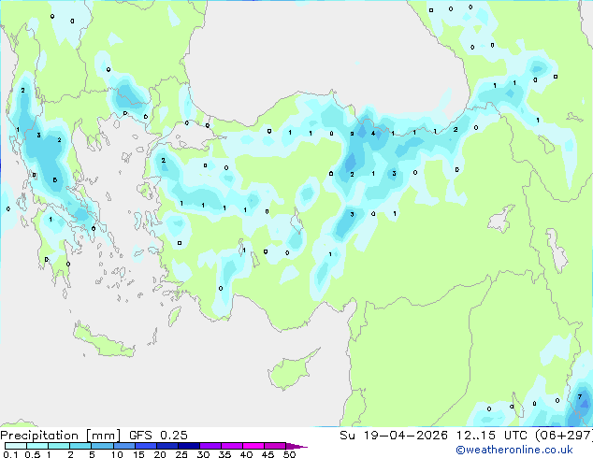The image size is (593, 458).
Task: Click the 0.5 to 1 mm legend swatch
Action: 37,446
